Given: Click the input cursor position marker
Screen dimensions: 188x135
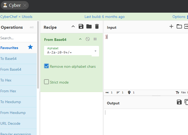Looking at the screenshot, I should [x=131, y=92].
